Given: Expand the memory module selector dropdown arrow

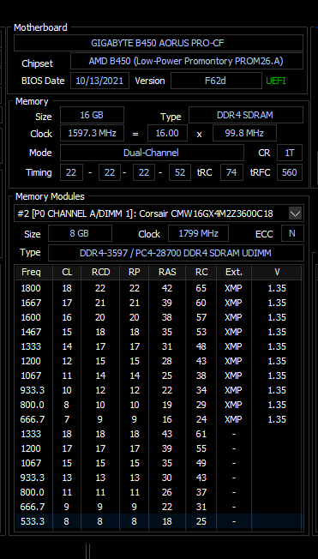Looking at the screenshot, I should pyautogui.click(x=295, y=213).
